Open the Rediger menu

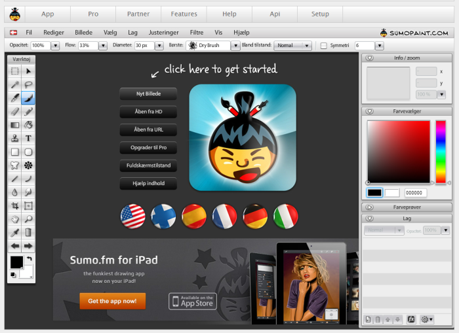pos(54,33)
